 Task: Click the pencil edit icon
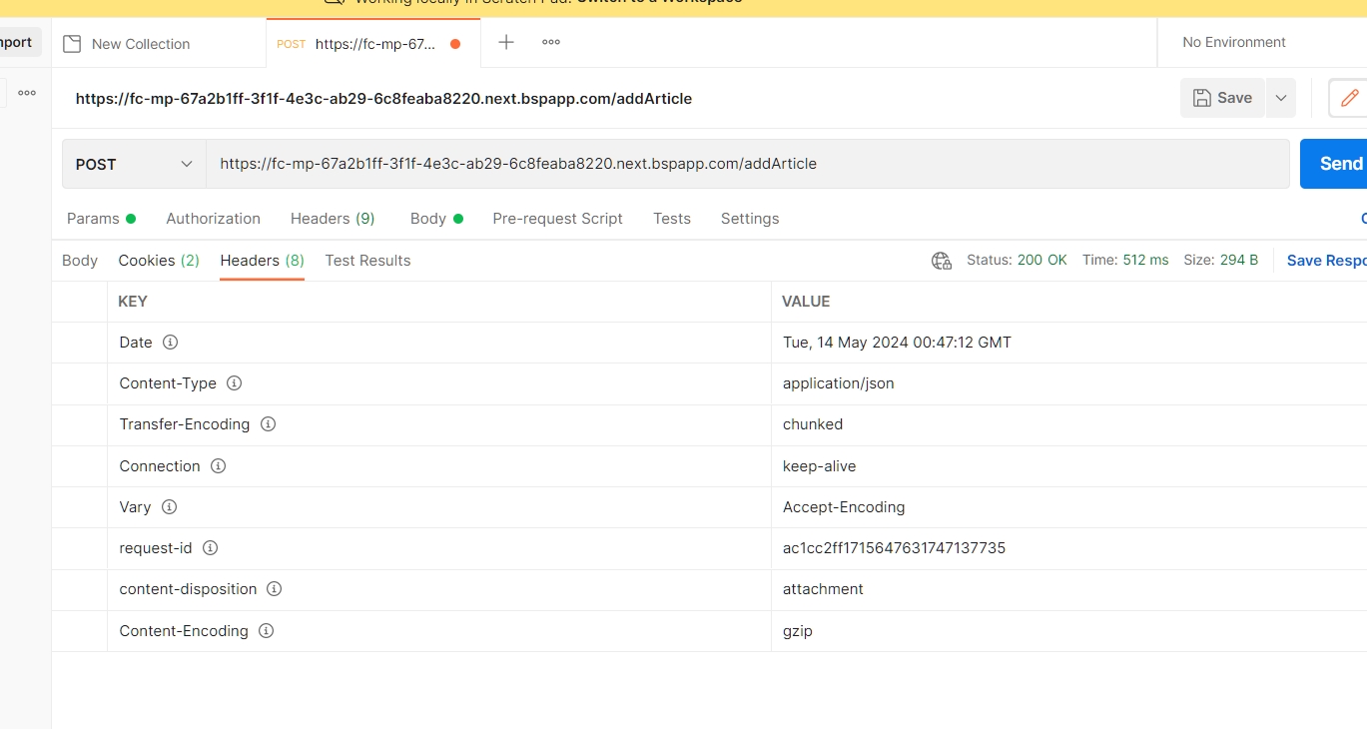[1349, 98]
